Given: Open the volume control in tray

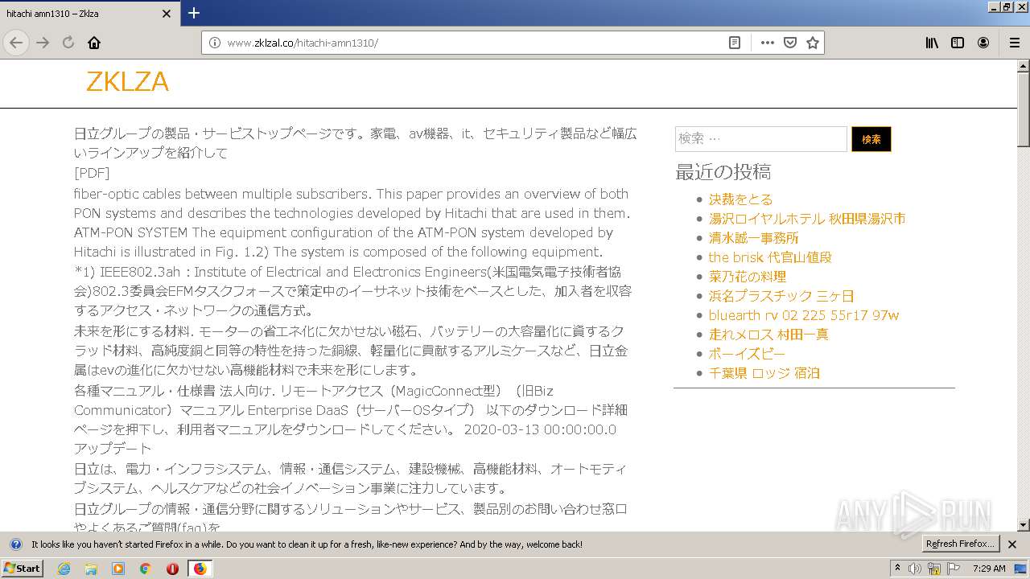Looking at the screenshot, I should 915,569.
